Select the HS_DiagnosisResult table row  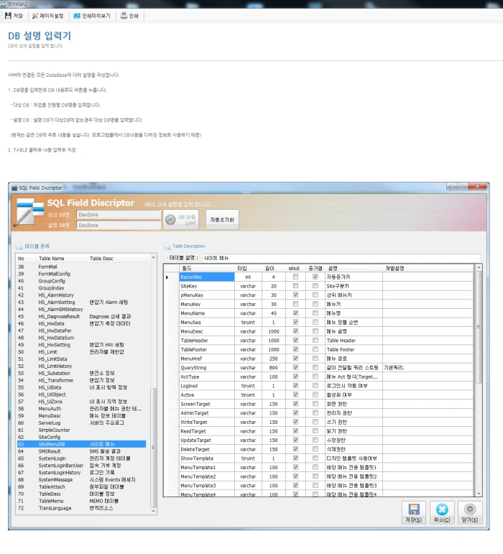coord(82,317)
